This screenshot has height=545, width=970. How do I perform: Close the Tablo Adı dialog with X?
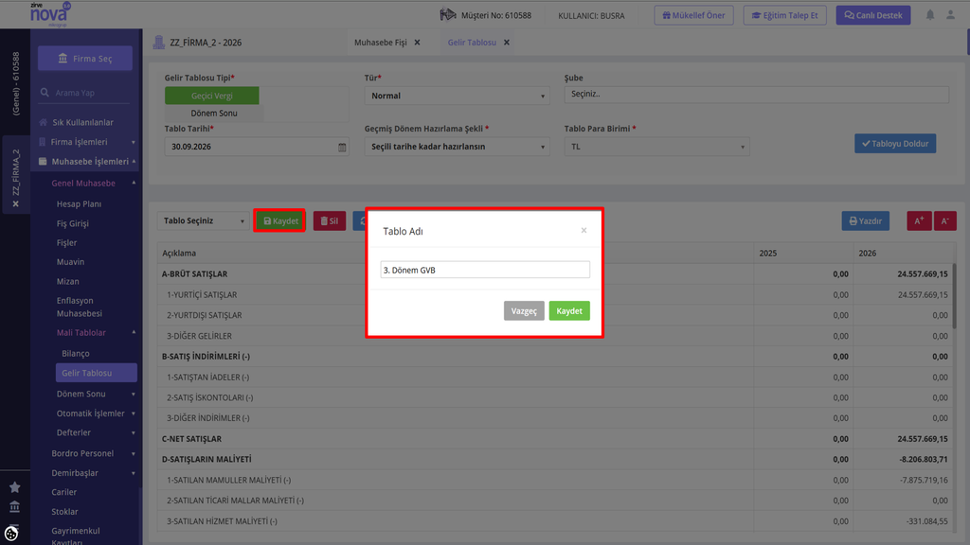pyautogui.click(x=584, y=231)
